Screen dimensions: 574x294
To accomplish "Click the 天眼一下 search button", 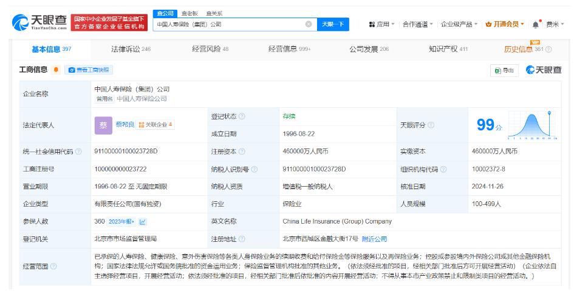I will 333,24.
